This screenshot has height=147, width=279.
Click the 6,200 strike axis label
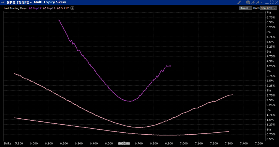click(64, 143)
